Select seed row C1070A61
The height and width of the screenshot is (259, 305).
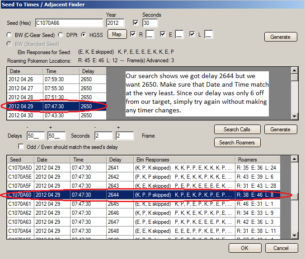click(x=144, y=204)
